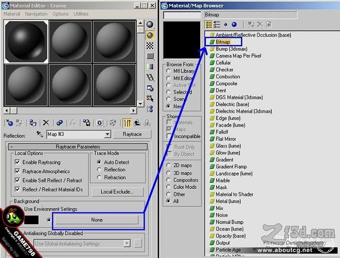
Task: Switch browser to View Small Icons
Action: (x=225, y=24)
